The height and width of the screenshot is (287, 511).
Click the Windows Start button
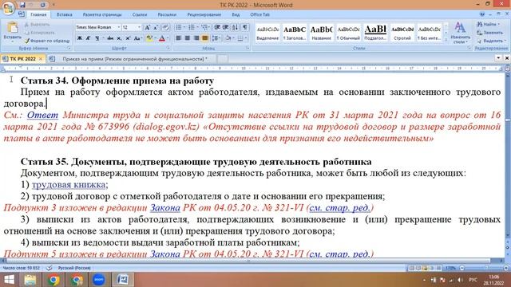coord(9,280)
